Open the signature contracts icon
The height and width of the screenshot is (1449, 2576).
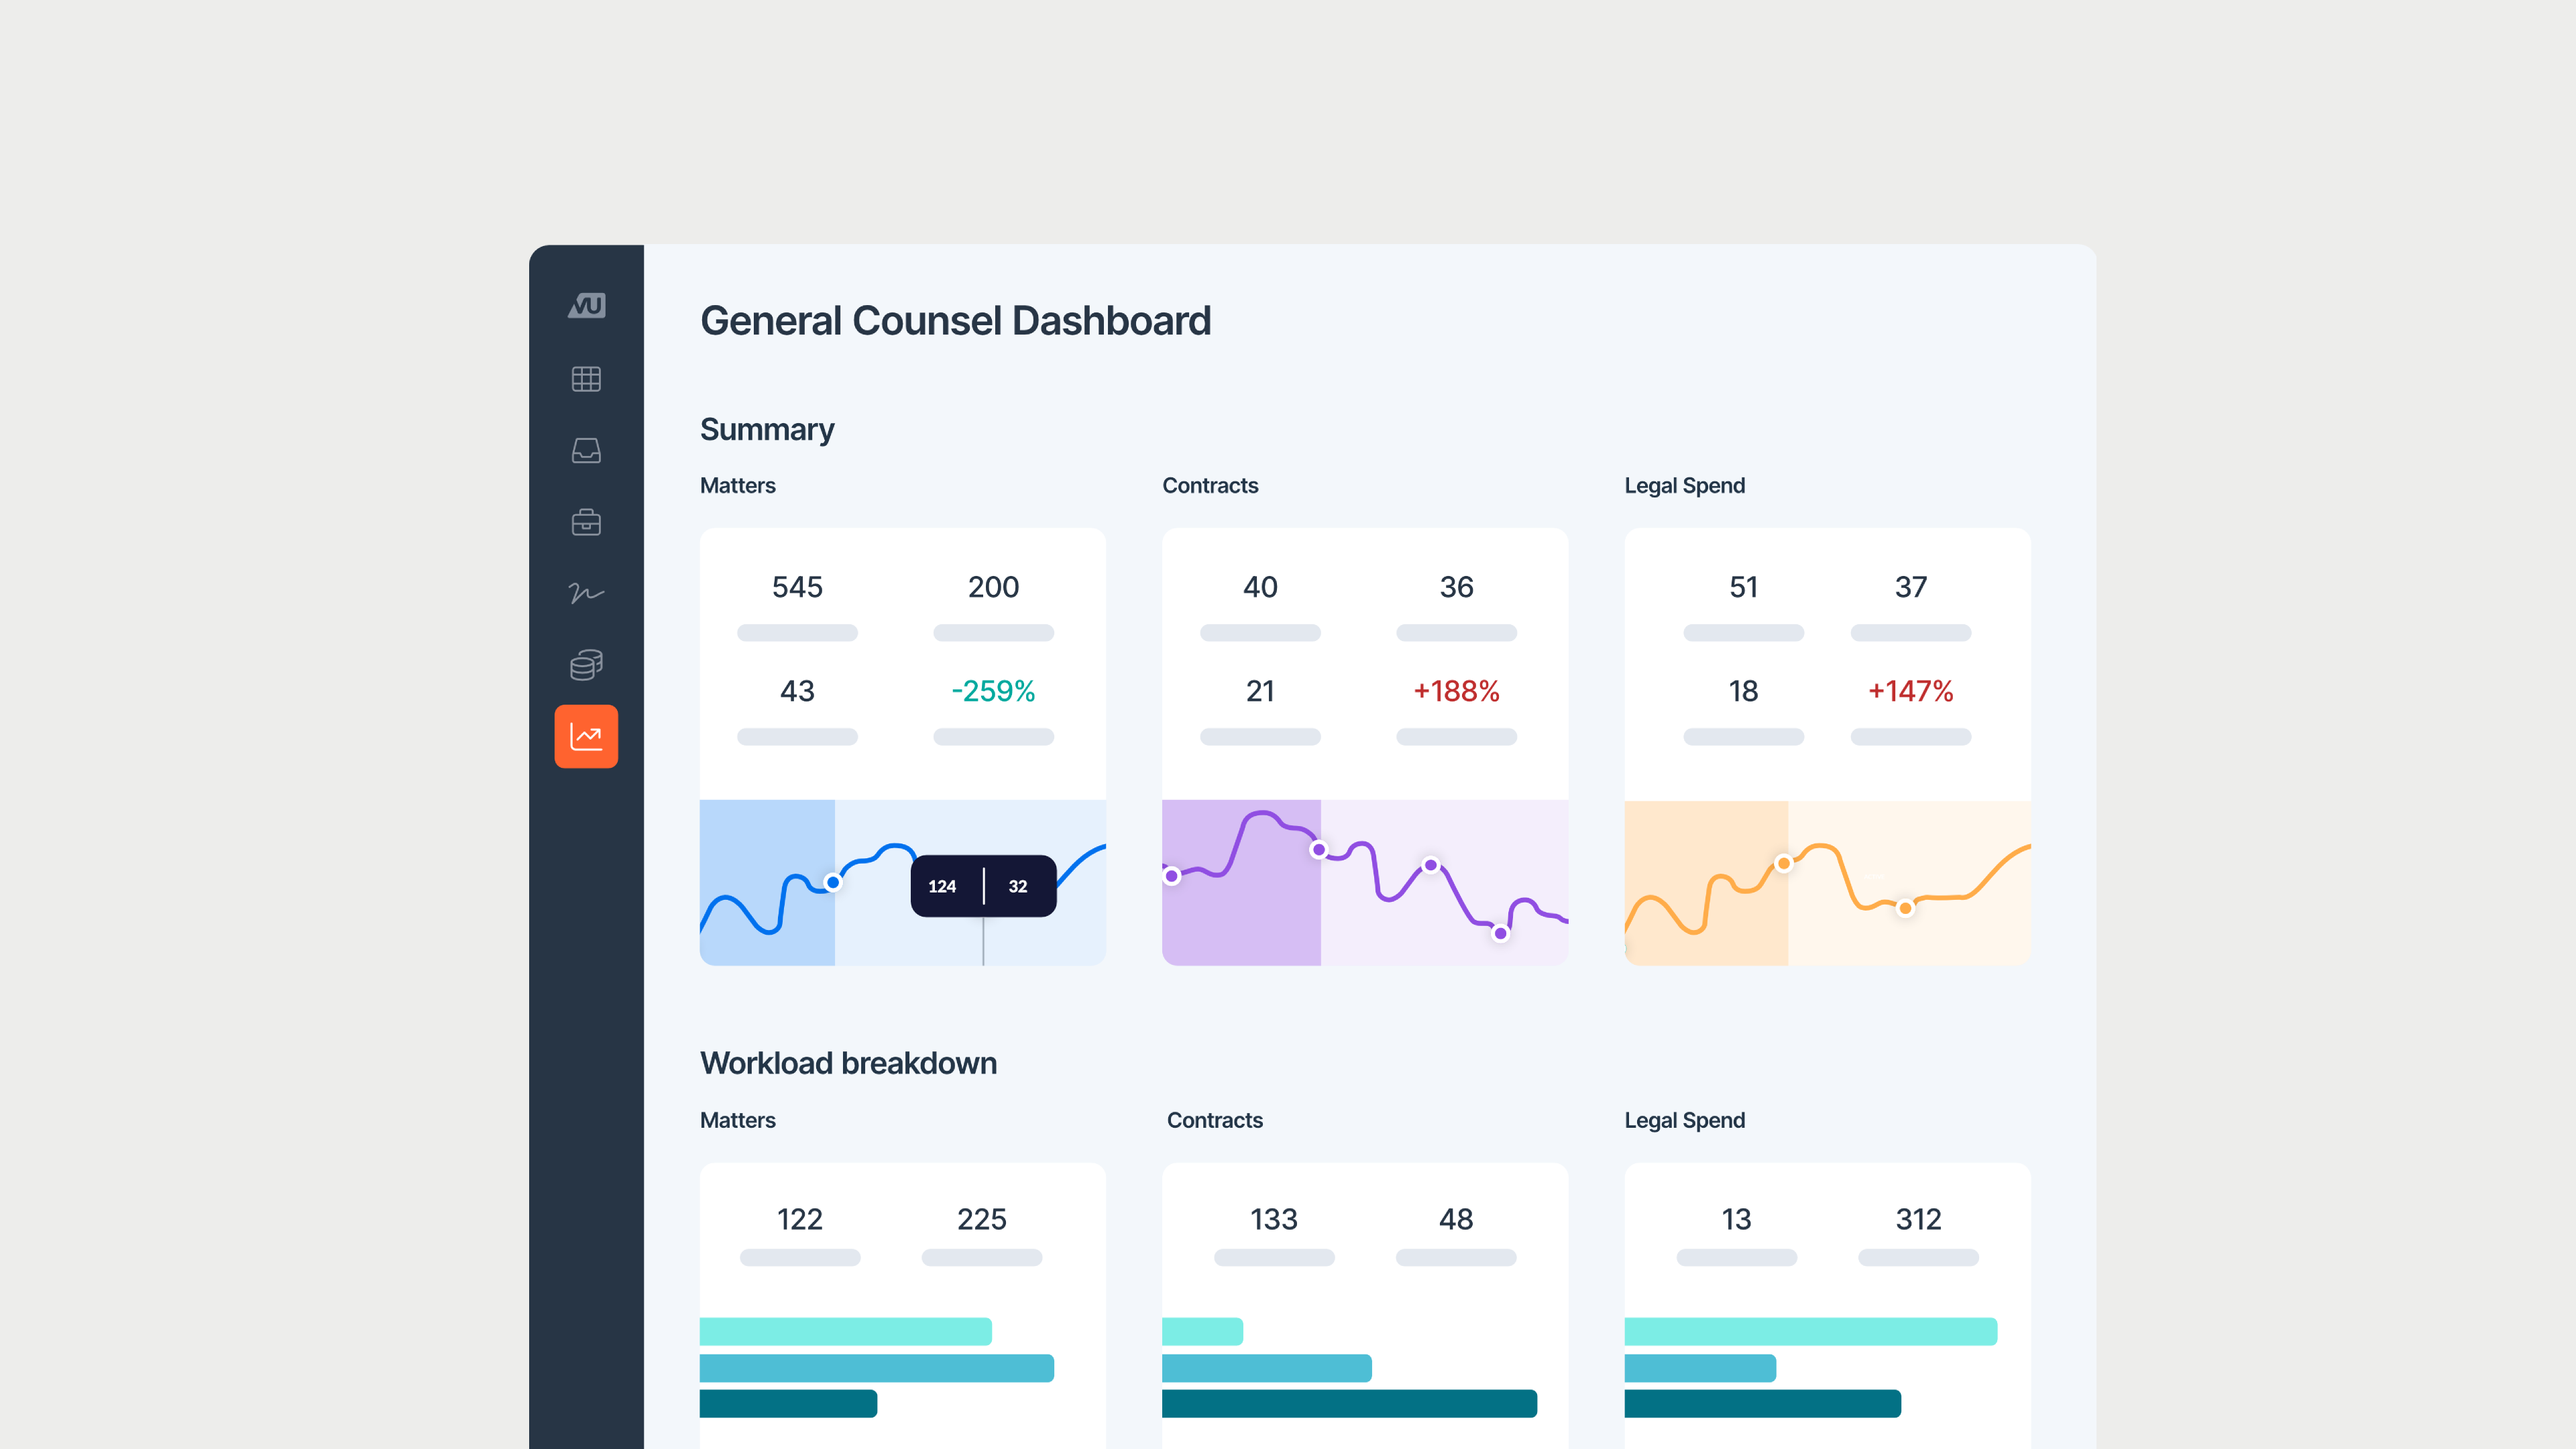pyautogui.click(x=586, y=593)
